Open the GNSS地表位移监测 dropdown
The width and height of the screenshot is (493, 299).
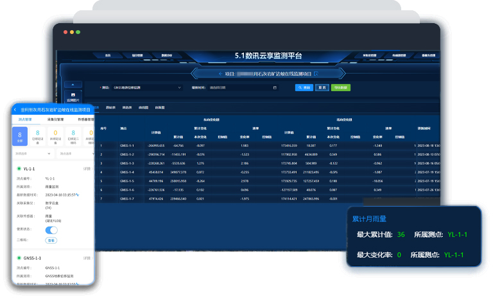148,88
